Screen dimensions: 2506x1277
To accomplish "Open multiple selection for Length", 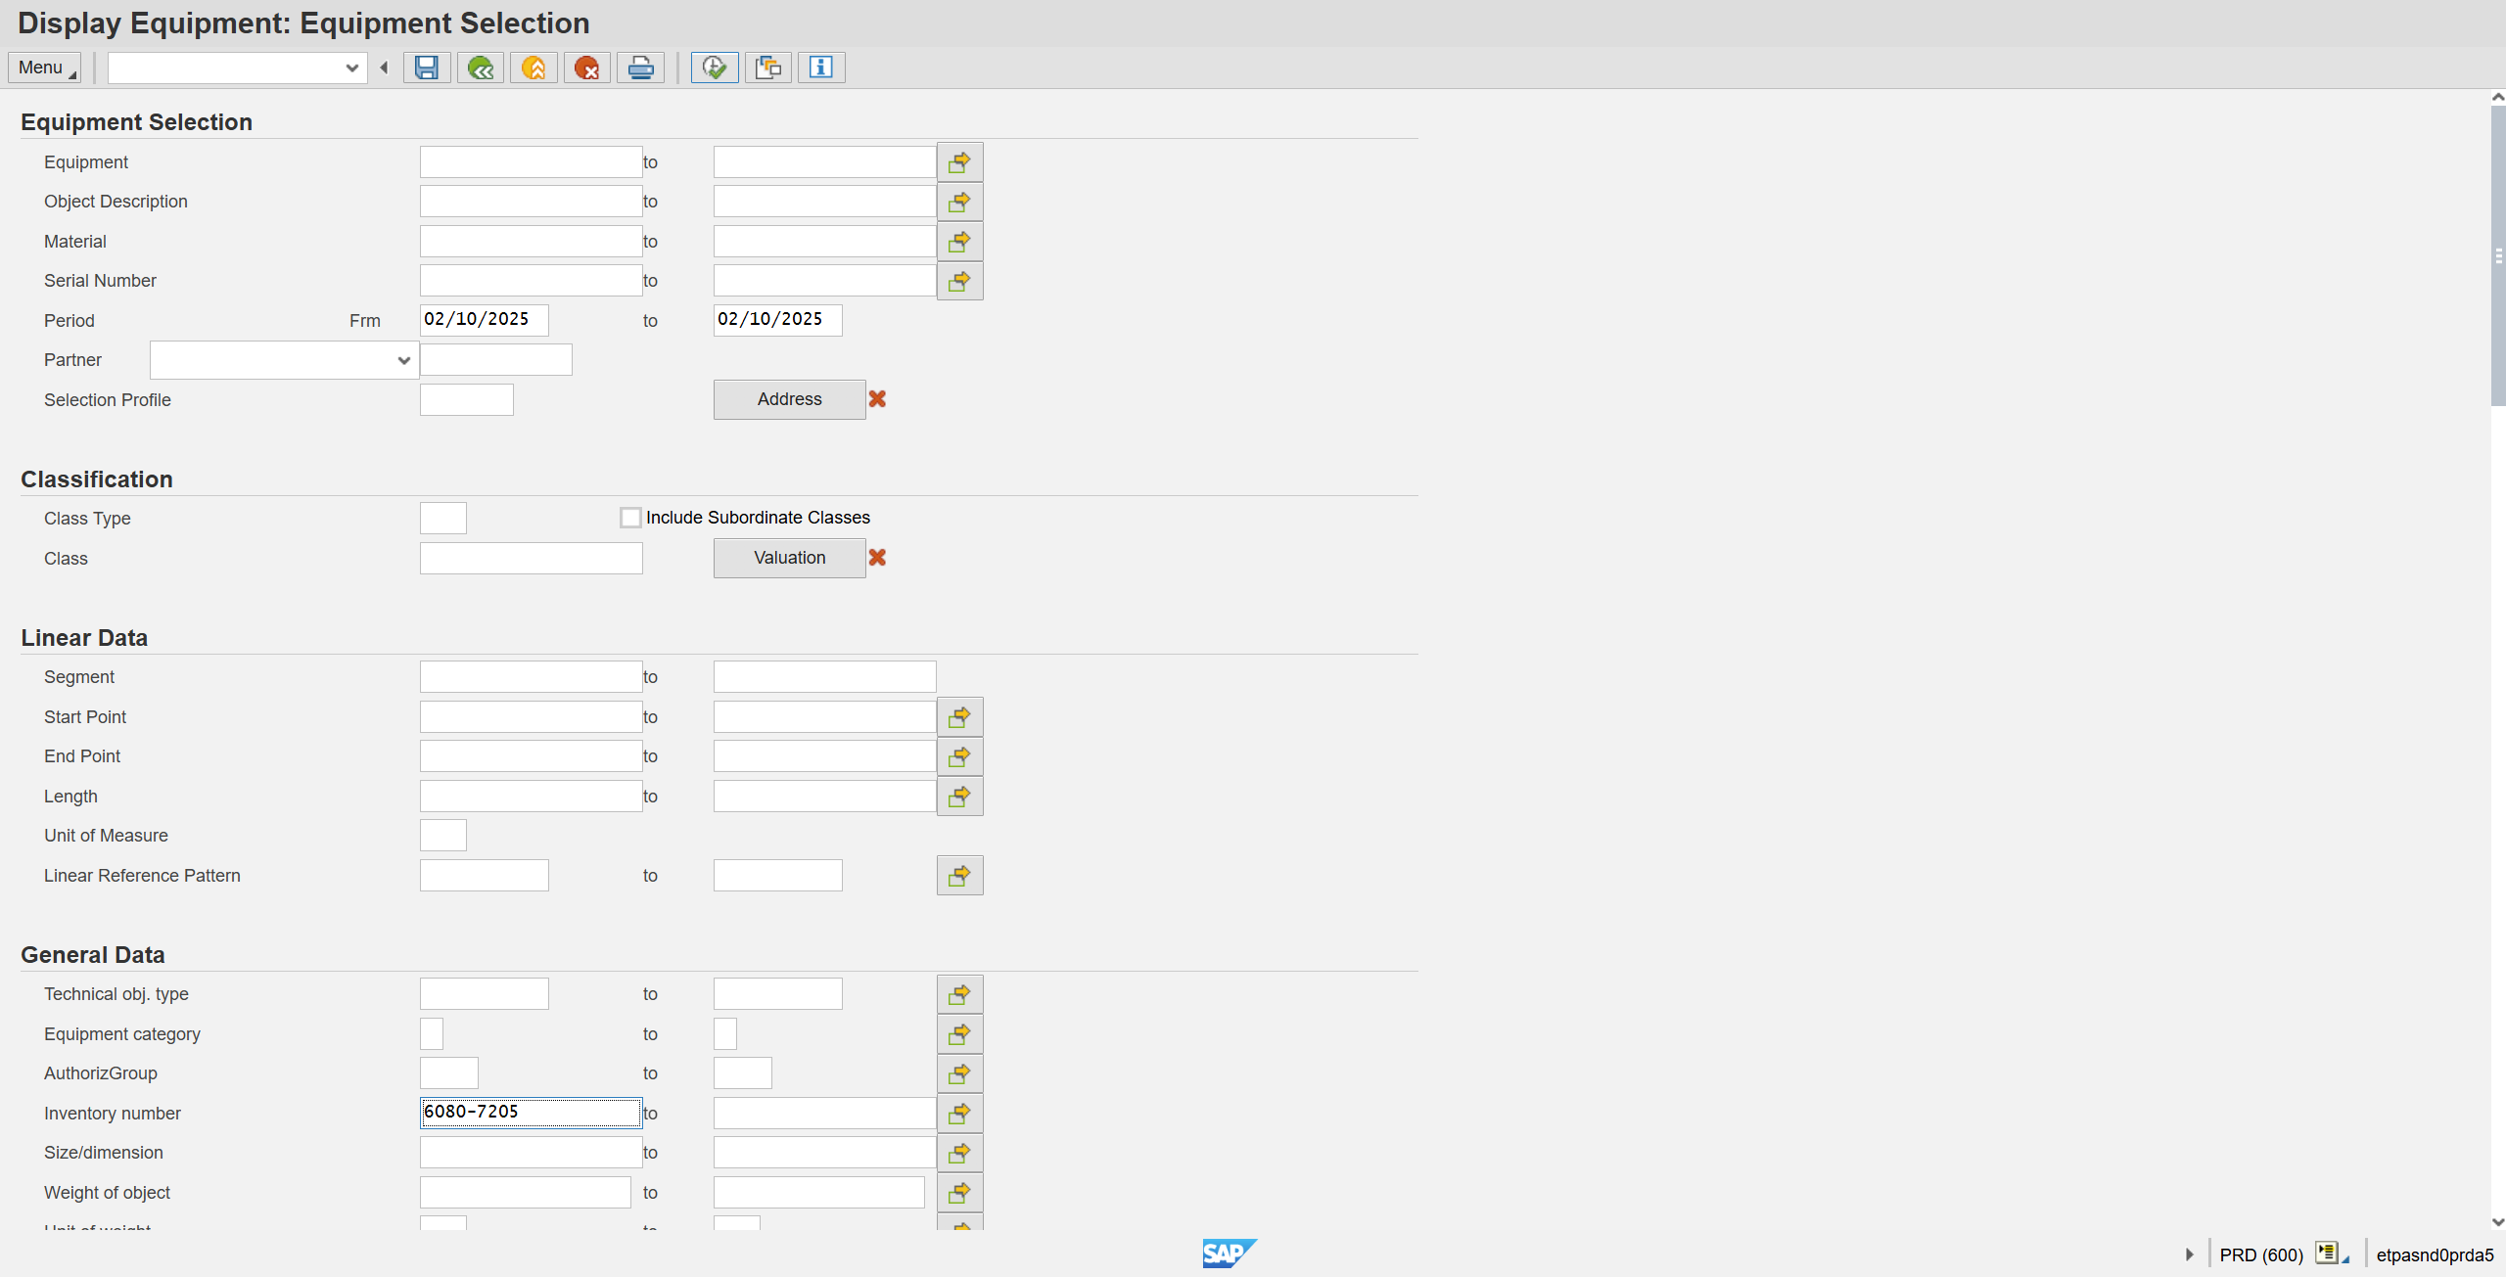I will pyautogui.click(x=960, y=797).
